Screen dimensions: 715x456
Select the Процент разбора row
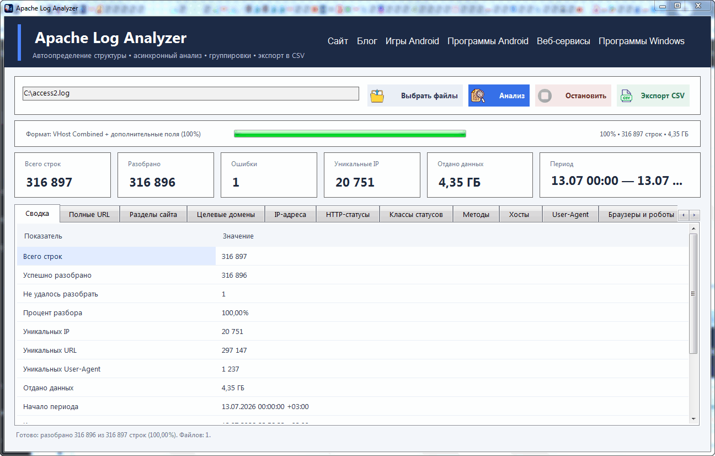353,312
